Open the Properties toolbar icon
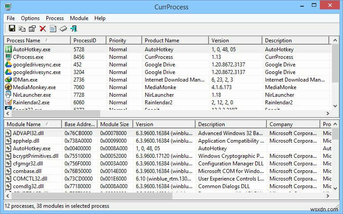343x214 pixels. [x=32, y=29]
